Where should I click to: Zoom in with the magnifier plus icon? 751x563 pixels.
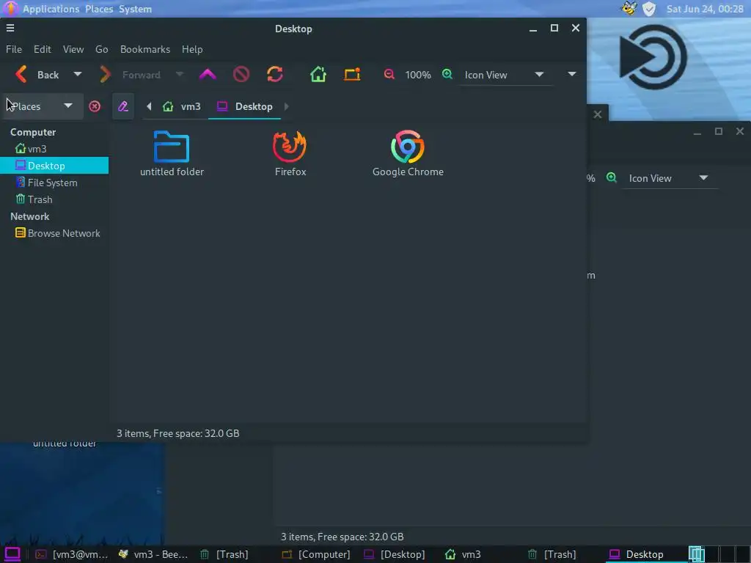coord(447,74)
